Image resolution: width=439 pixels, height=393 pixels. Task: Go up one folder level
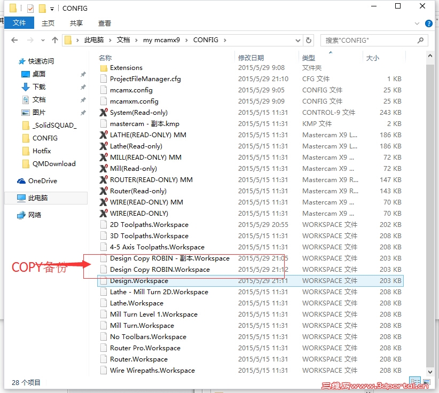[x=55, y=40]
